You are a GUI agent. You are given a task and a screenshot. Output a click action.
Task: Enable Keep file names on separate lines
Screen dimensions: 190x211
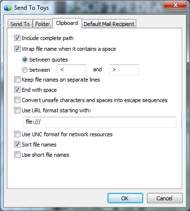[x=17, y=80]
